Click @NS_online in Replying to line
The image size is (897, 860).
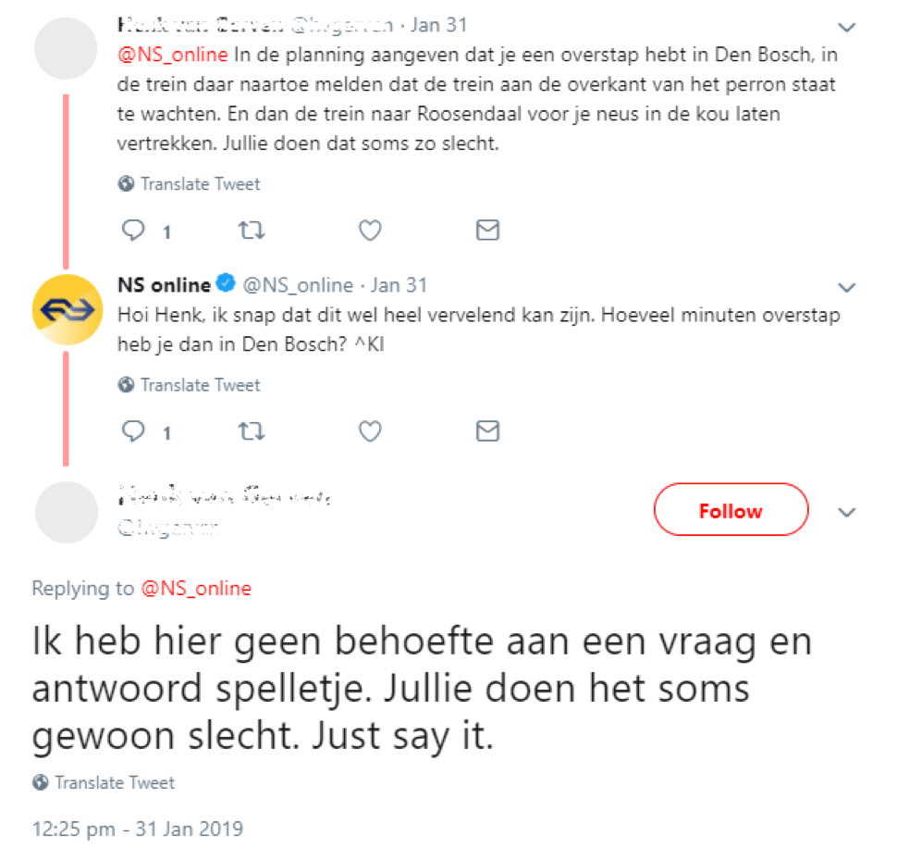click(x=195, y=589)
